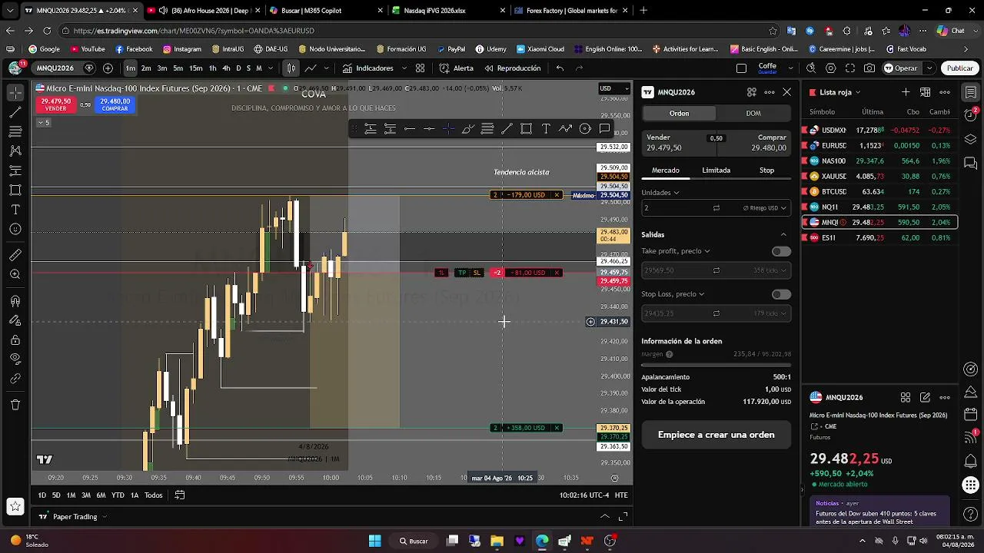Open Windows Start menu on taskbar
984x553 pixels.
[x=374, y=541]
